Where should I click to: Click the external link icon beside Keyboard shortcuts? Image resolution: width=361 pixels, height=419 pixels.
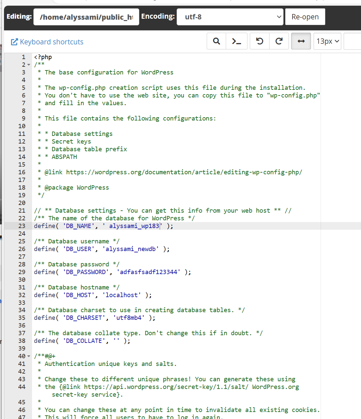point(14,42)
